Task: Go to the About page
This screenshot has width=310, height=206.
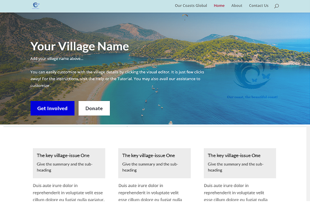Action: click(236, 6)
